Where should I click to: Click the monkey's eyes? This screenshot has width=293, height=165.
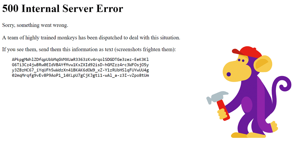point(241,60)
